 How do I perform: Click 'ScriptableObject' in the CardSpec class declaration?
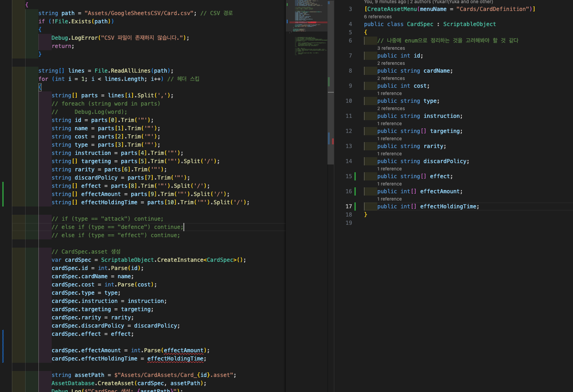coord(470,24)
